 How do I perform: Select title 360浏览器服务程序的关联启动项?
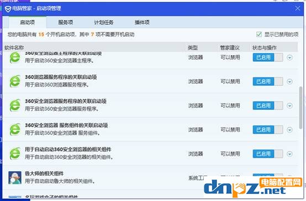61,77
